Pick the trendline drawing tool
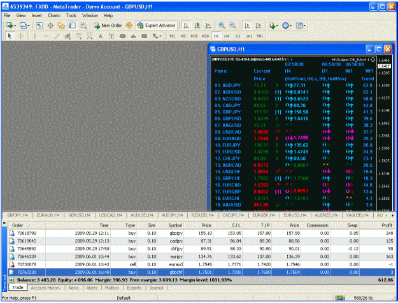This screenshot has height=303, width=398. pos(57,36)
